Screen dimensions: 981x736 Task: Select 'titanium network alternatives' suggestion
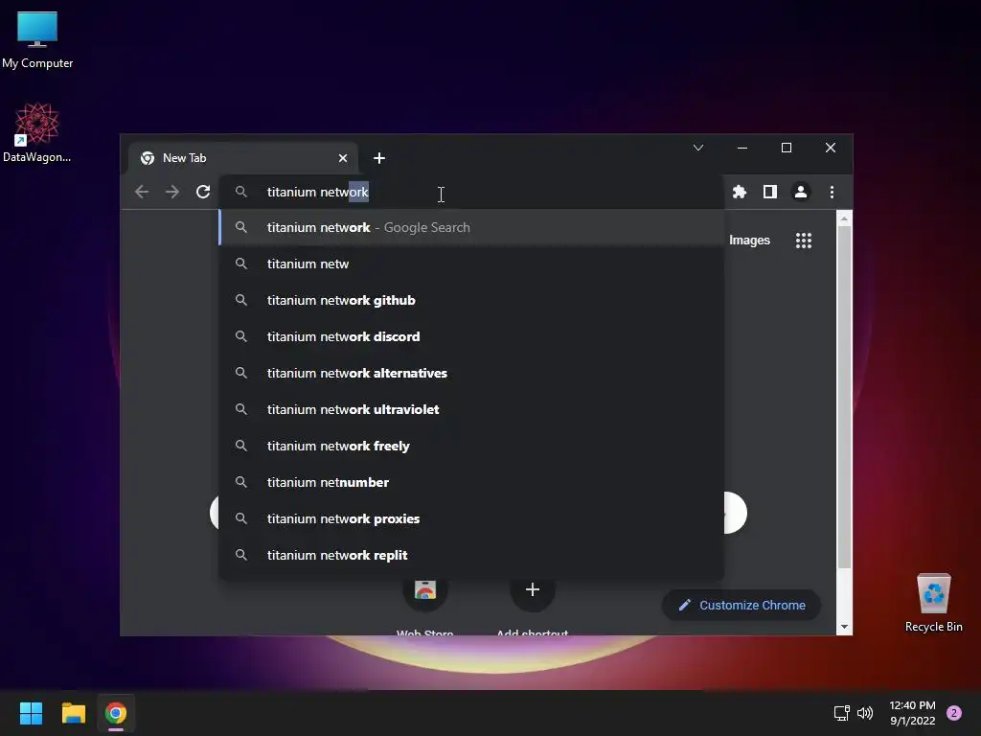click(471, 373)
